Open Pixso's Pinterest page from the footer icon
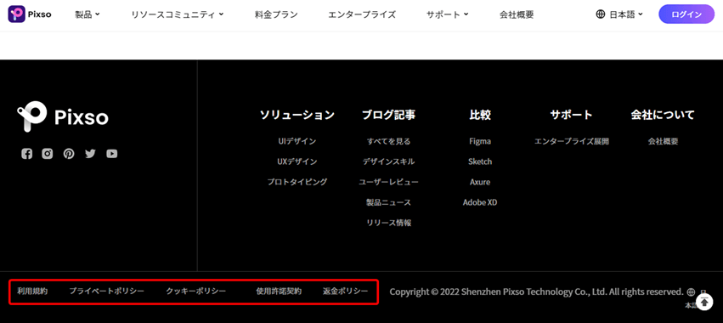This screenshot has width=723, height=323. coord(69,154)
